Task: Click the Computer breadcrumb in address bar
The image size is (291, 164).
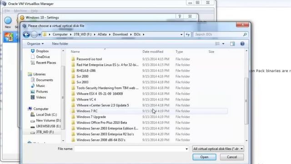Action: (60, 35)
